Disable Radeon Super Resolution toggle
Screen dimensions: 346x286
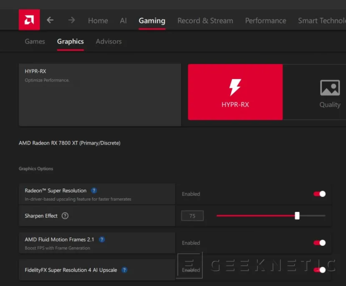pos(320,194)
